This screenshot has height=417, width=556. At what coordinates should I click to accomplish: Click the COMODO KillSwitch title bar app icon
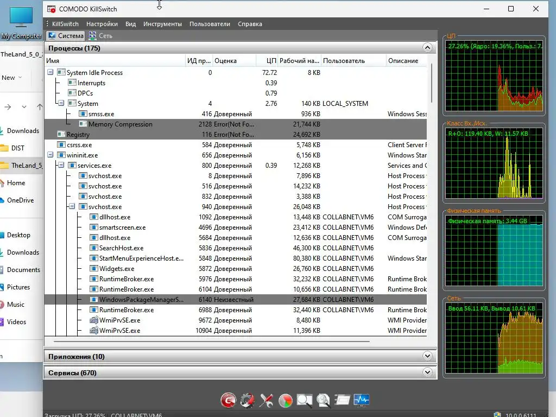point(52,9)
